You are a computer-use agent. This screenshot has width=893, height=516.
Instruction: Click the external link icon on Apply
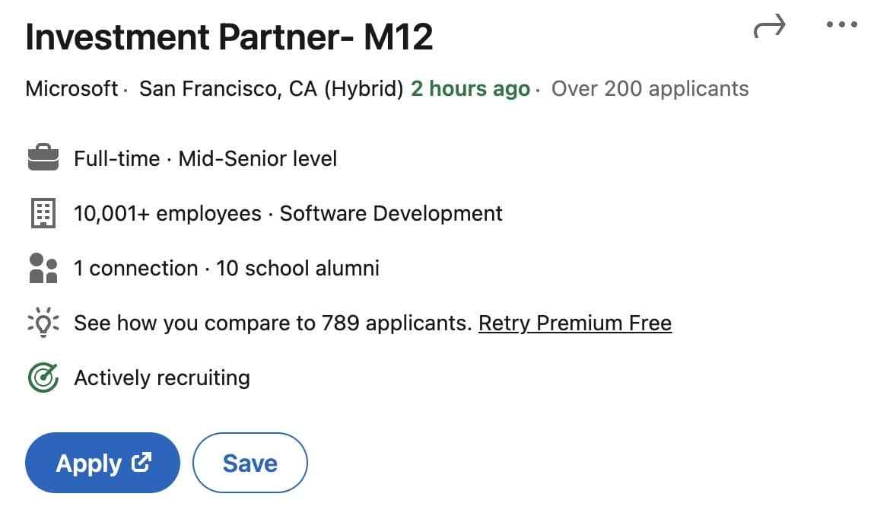pos(141,462)
